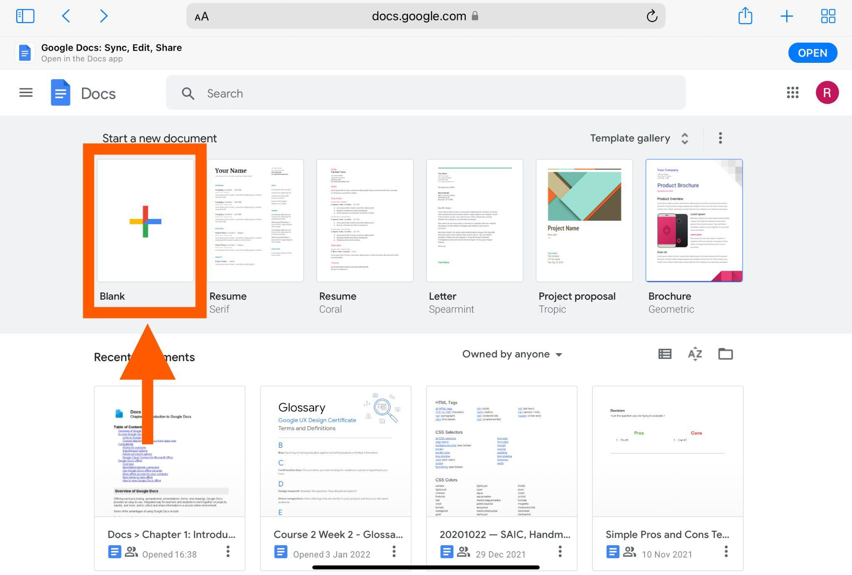
Task: Click the shared people icon on Docs Chapter 1
Action: click(x=131, y=552)
